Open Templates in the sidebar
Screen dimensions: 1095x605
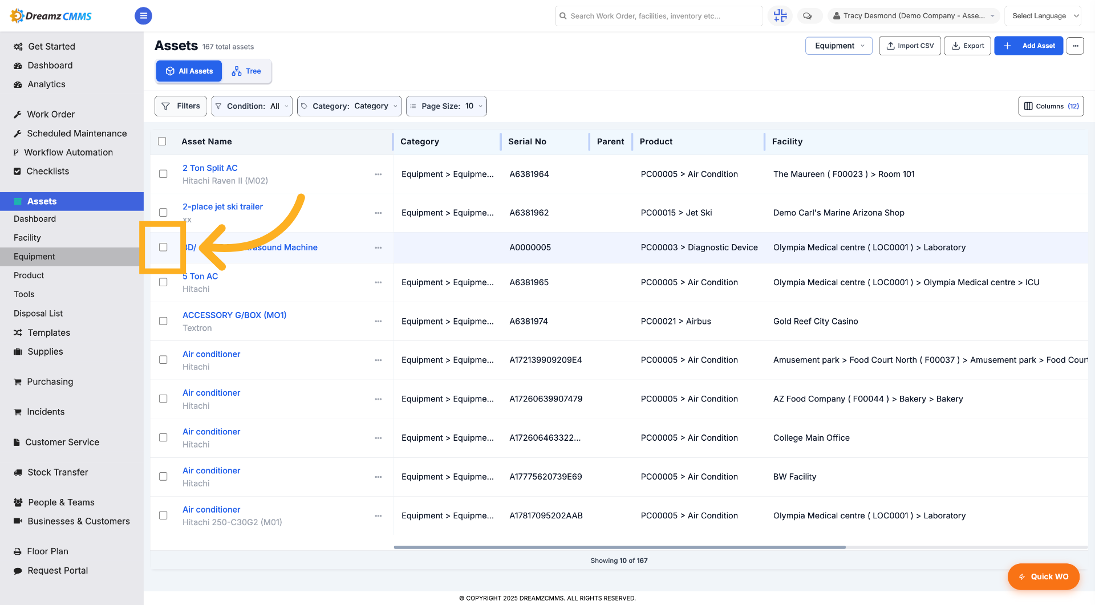click(x=48, y=332)
